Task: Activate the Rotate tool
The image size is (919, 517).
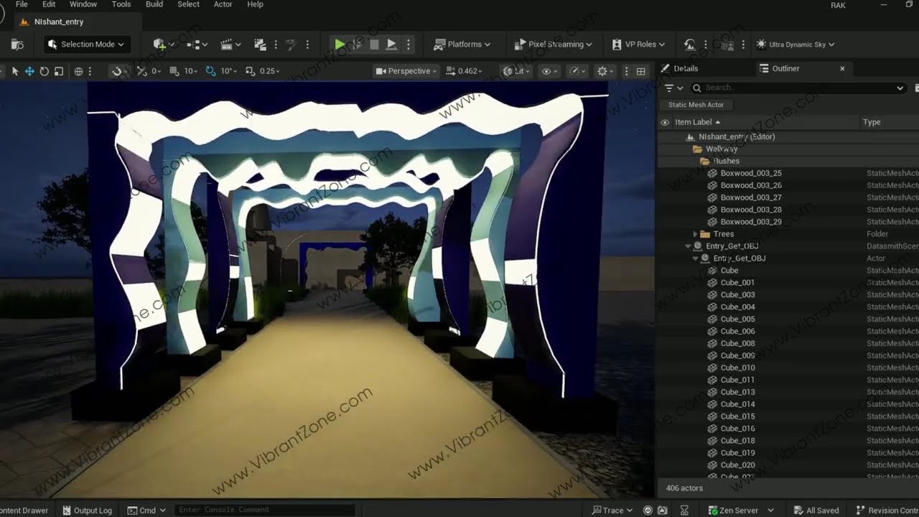Action: (45, 71)
